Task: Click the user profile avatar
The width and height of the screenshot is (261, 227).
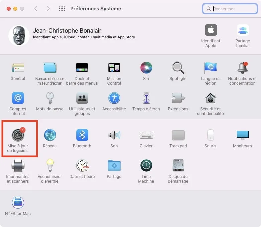Action: coord(19,36)
